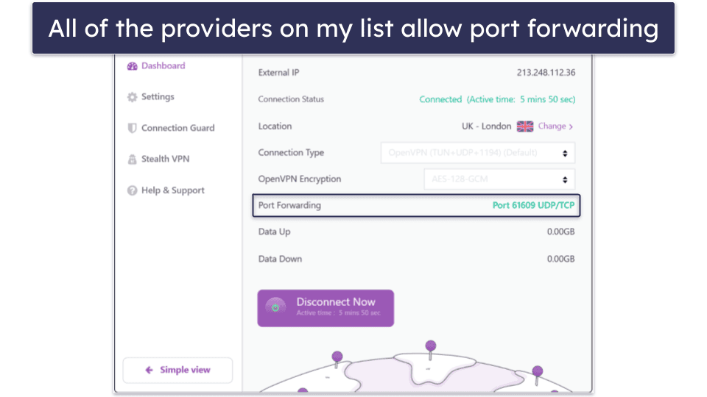Click the Settings gear icon
This screenshot has width=707, height=397.
coord(133,97)
